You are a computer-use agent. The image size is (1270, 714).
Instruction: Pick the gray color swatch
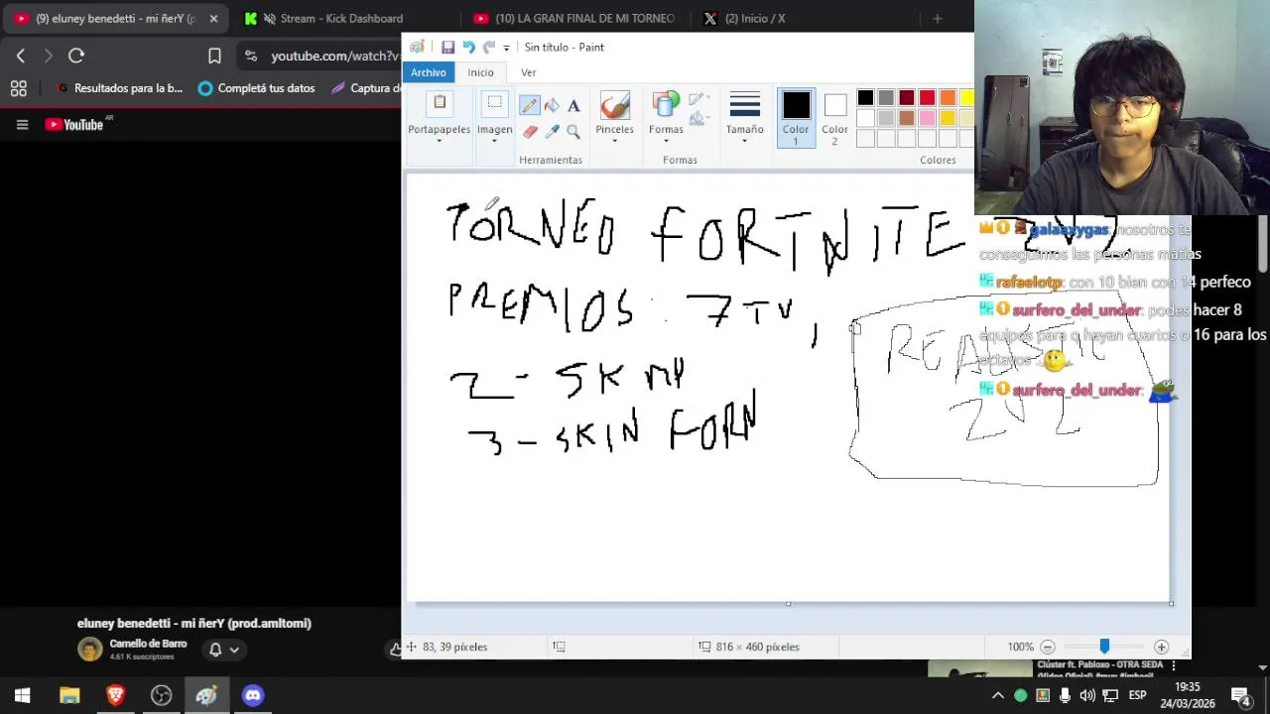(886, 97)
